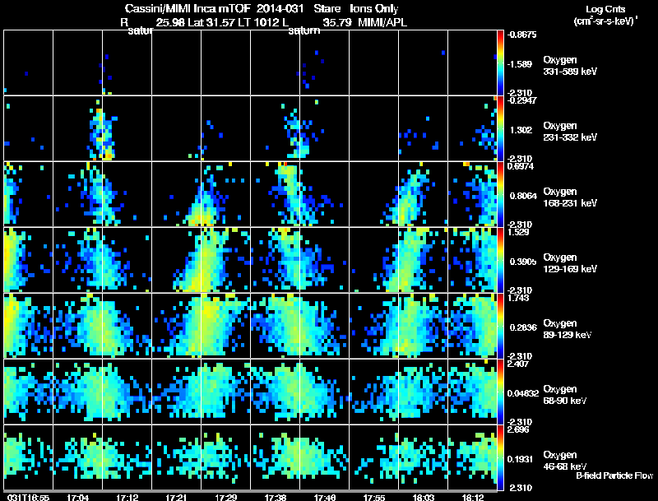Click the 'B-field Particle Flow' label
Image resolution: width=658 pixels, height=501 pixels.
click(x=614, y=475)
